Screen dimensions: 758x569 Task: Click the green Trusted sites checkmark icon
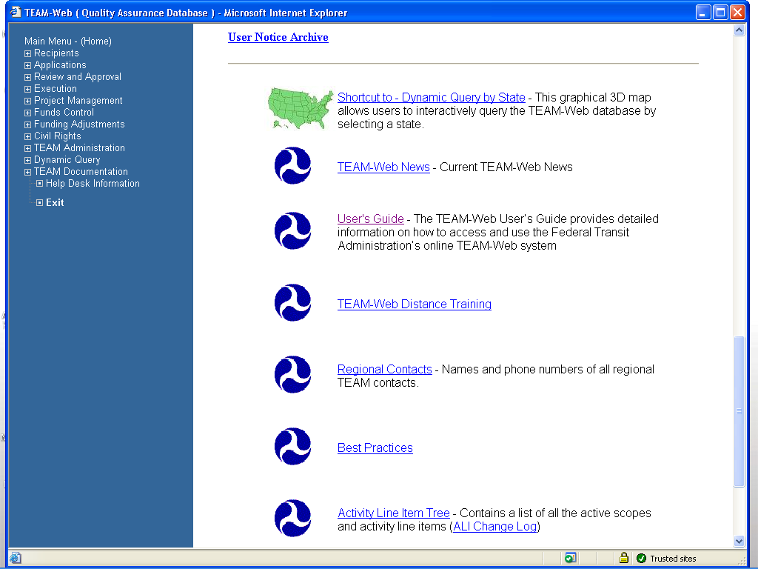click(642, 559)
